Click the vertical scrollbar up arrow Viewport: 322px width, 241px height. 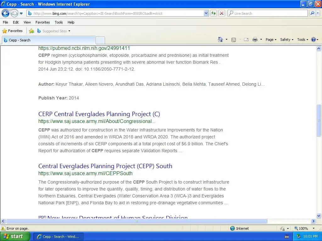coord(319,49)
